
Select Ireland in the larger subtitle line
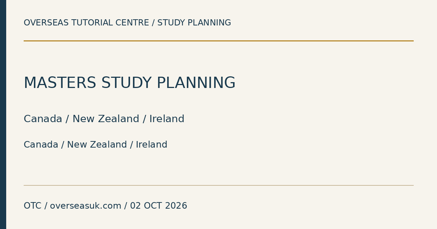coord(167,119)
